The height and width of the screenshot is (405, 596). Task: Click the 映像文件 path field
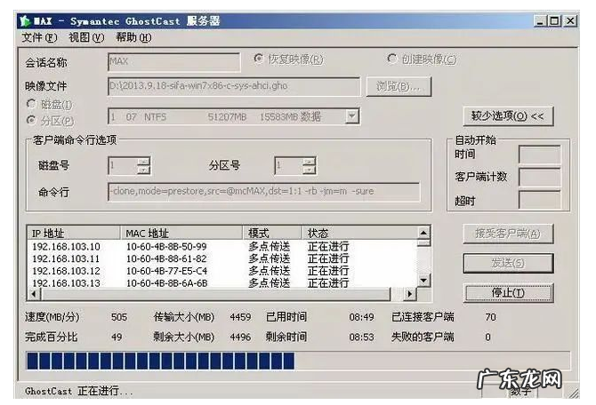[x=234, y=86]
